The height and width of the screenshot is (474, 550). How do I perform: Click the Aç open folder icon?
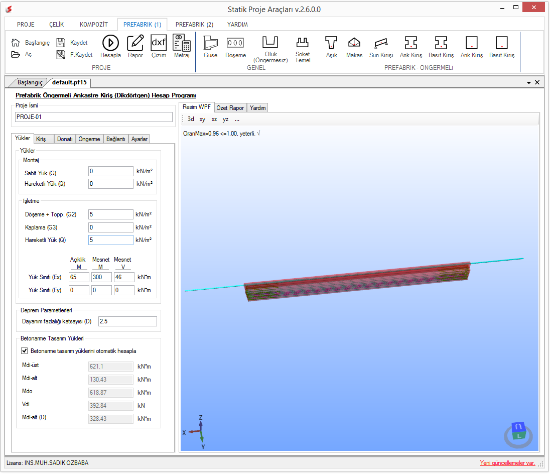pos(16,54)
